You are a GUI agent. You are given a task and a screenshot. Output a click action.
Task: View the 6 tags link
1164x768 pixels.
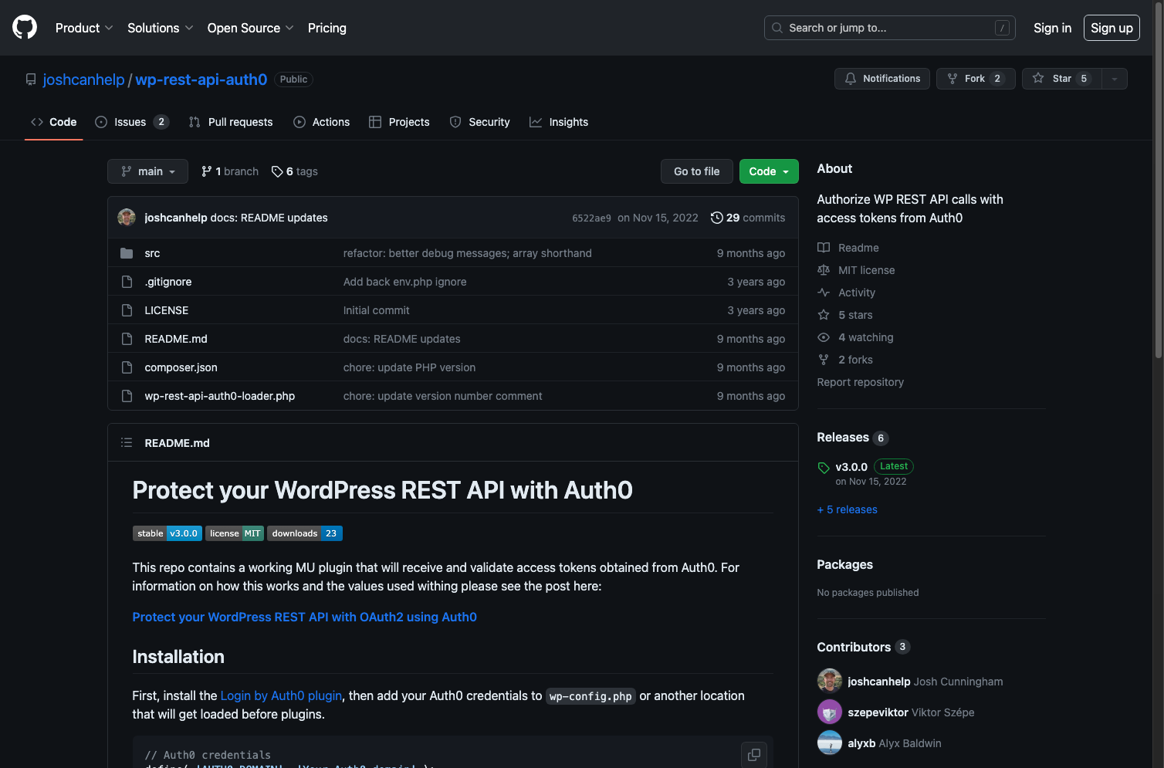click(x=295, y=171)
